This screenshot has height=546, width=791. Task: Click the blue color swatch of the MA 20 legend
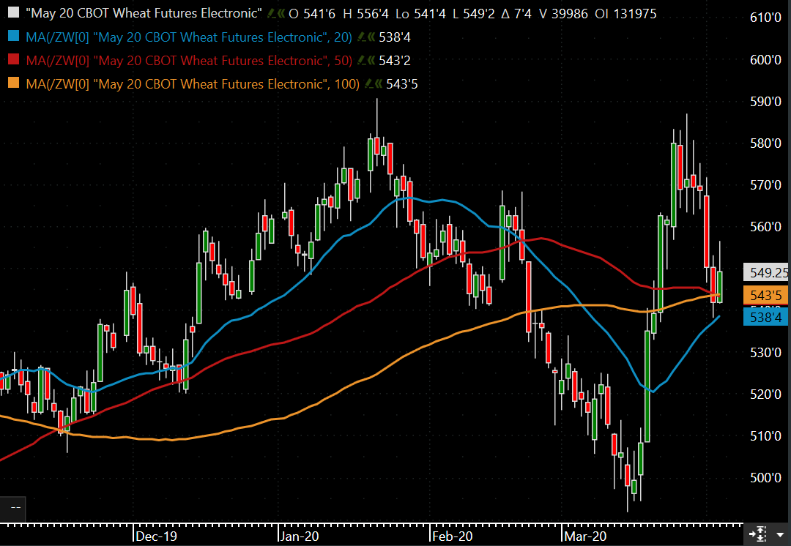click(14, 37)
